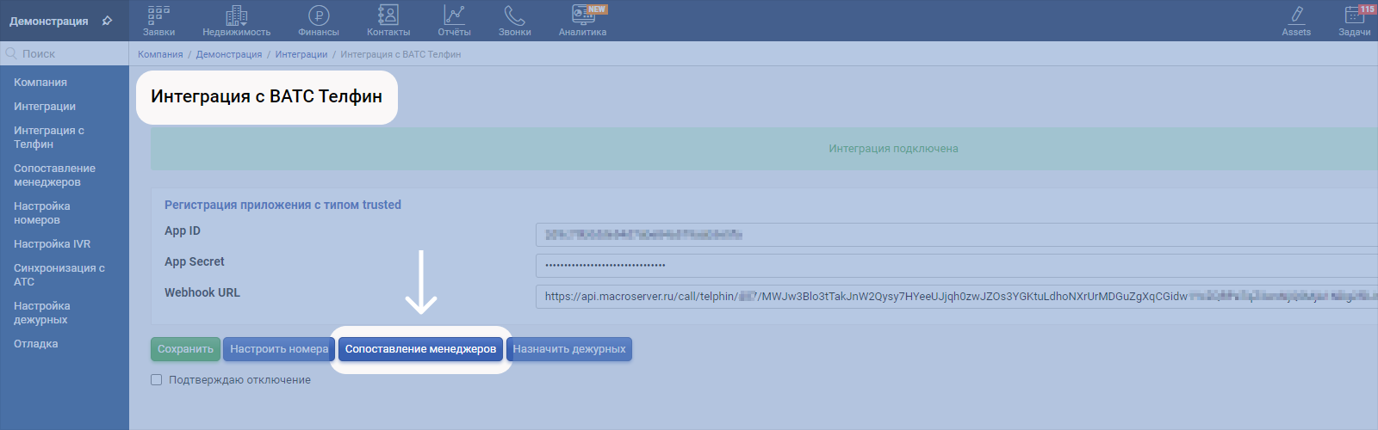Open the Недвижимость buildings icon

click(x=236, y=15)
